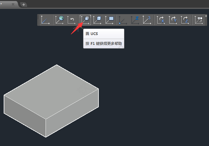
Task: Rotate the UCS about the Y axis
Action: click(173, 20)
